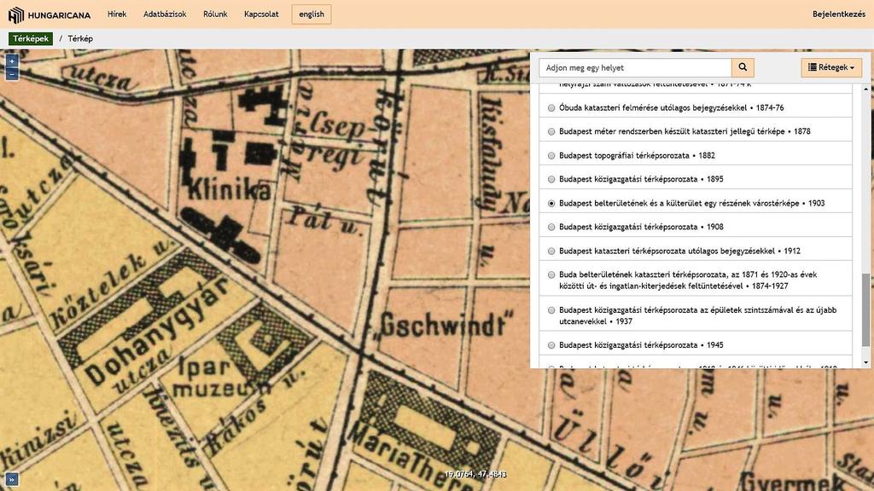The image size is (874, 491).
Task: Click the Térkép breadcrumb item
Action: [x=80, y=38]
